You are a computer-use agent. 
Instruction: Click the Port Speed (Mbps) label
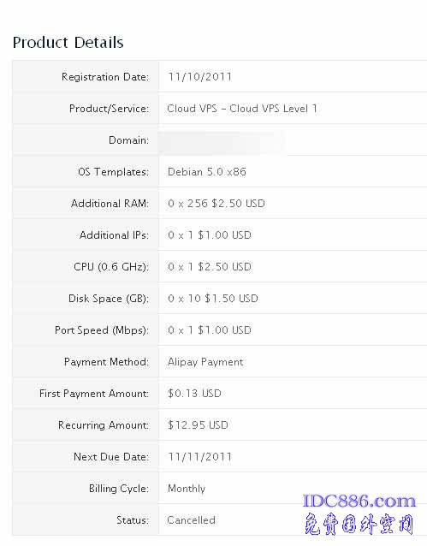(x=102, y=330)
